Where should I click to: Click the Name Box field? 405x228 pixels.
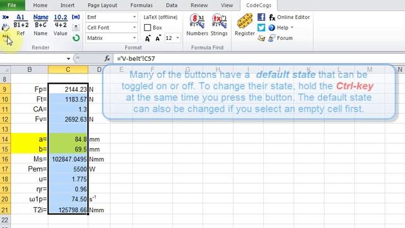tap(32, 59)
